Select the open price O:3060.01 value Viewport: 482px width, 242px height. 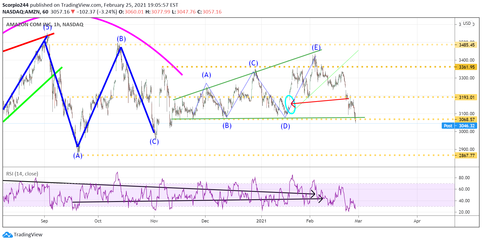pyautogui.click(x=131, y=12)
